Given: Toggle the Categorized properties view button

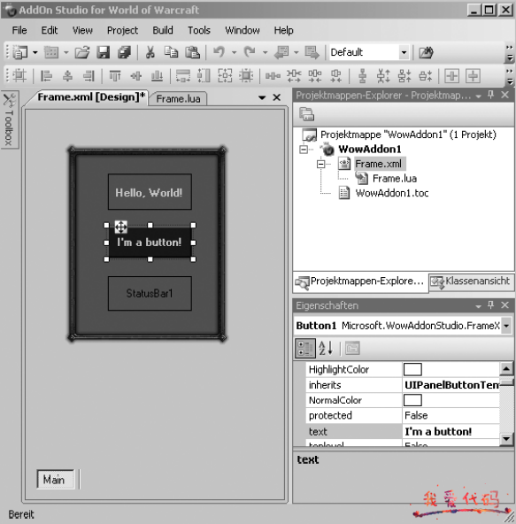Looking at the screenshot, I should [304, 348].
